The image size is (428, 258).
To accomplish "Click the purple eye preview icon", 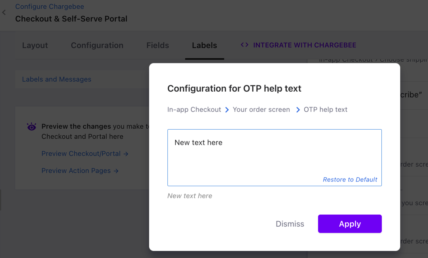I will coord(32,127).
